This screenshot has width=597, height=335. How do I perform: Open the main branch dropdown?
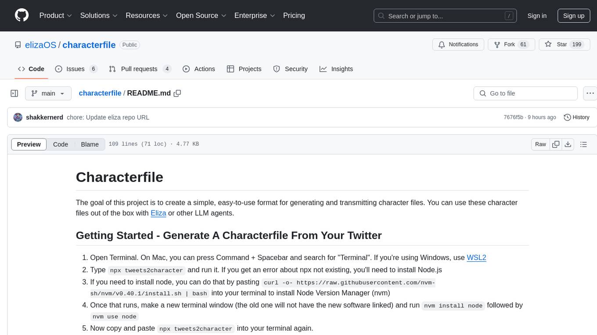pyautogui.click(x=48, y=93)
